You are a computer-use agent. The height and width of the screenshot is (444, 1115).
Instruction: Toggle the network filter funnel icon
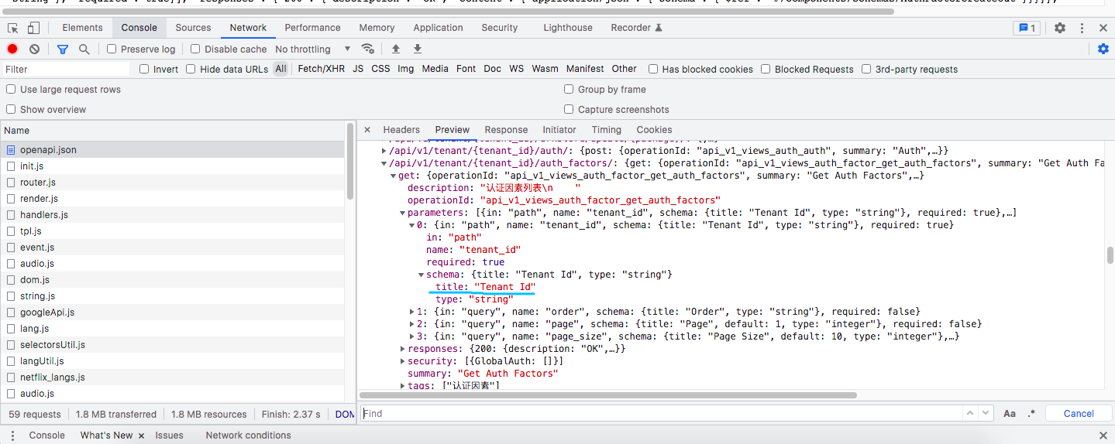pyautogui.click(x=63, y=49)
